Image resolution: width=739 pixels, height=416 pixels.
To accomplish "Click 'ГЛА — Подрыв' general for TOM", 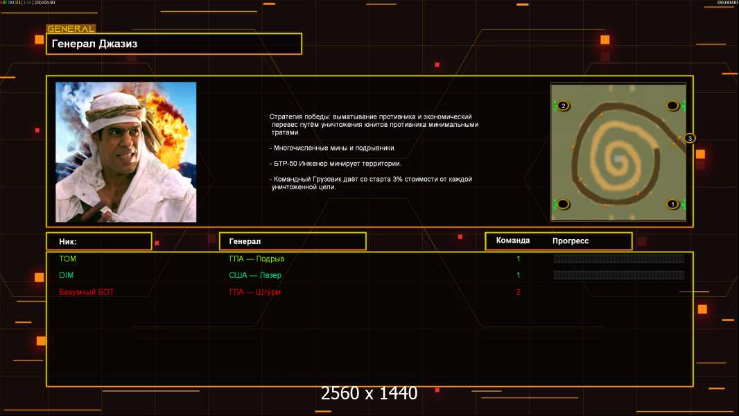I will click(x=257, y=259).
